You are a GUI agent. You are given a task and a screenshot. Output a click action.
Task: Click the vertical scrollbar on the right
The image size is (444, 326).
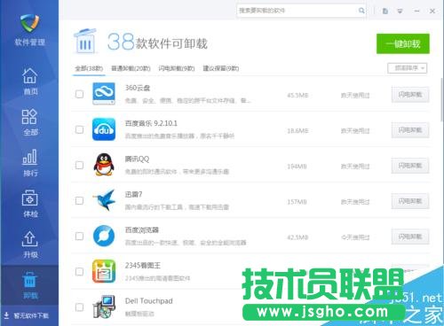coord(442,99)
